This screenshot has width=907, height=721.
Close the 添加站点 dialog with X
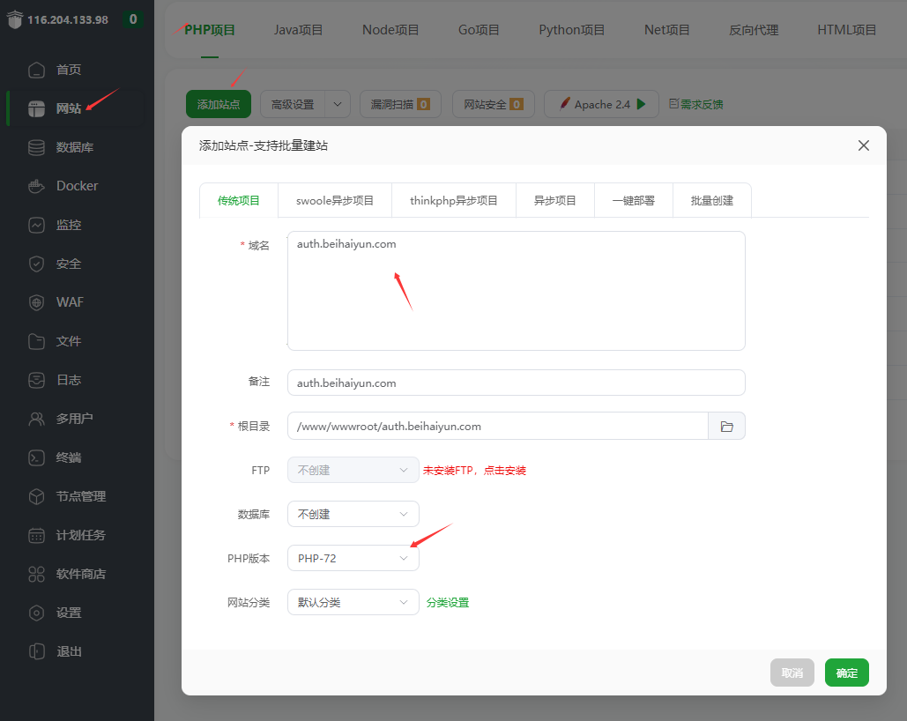coord(863,145)
